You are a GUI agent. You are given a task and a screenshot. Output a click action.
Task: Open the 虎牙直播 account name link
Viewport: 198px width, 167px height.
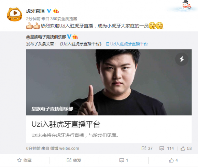[x=36, y=11]
